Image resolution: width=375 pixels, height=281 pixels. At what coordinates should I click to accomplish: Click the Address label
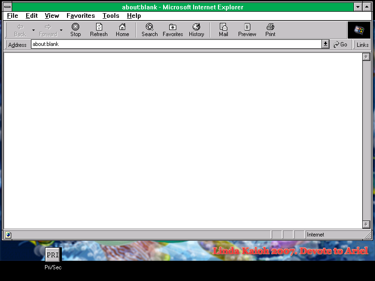[x=17, y=44]
